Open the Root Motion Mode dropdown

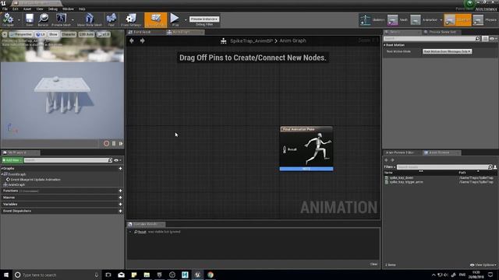(447, 51)
